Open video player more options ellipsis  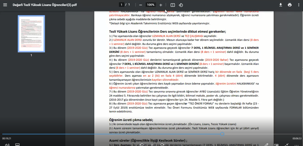(x=297, y=145)
